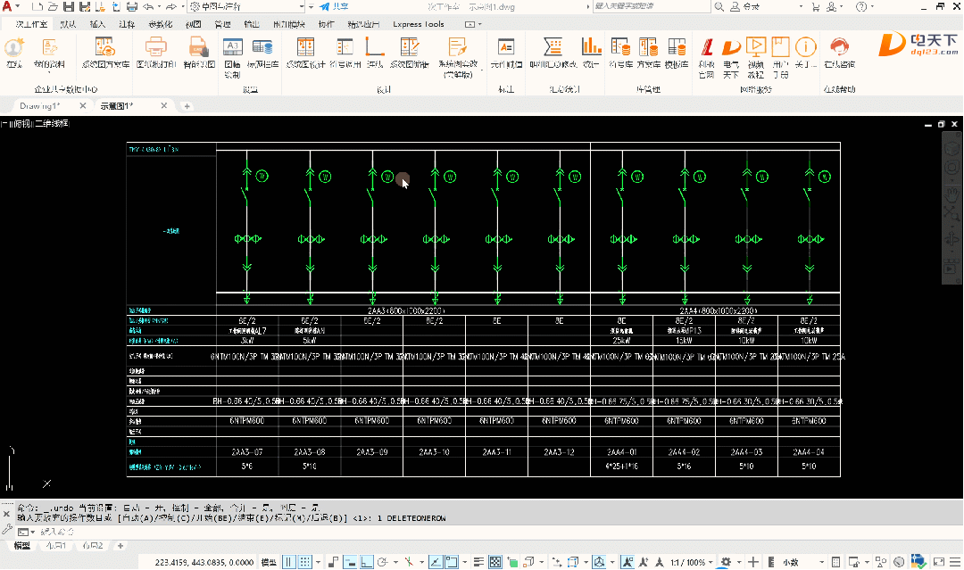Toggle 模型 space button in status bar
Viewport: 964px width, 570px height.
[268, 562]
